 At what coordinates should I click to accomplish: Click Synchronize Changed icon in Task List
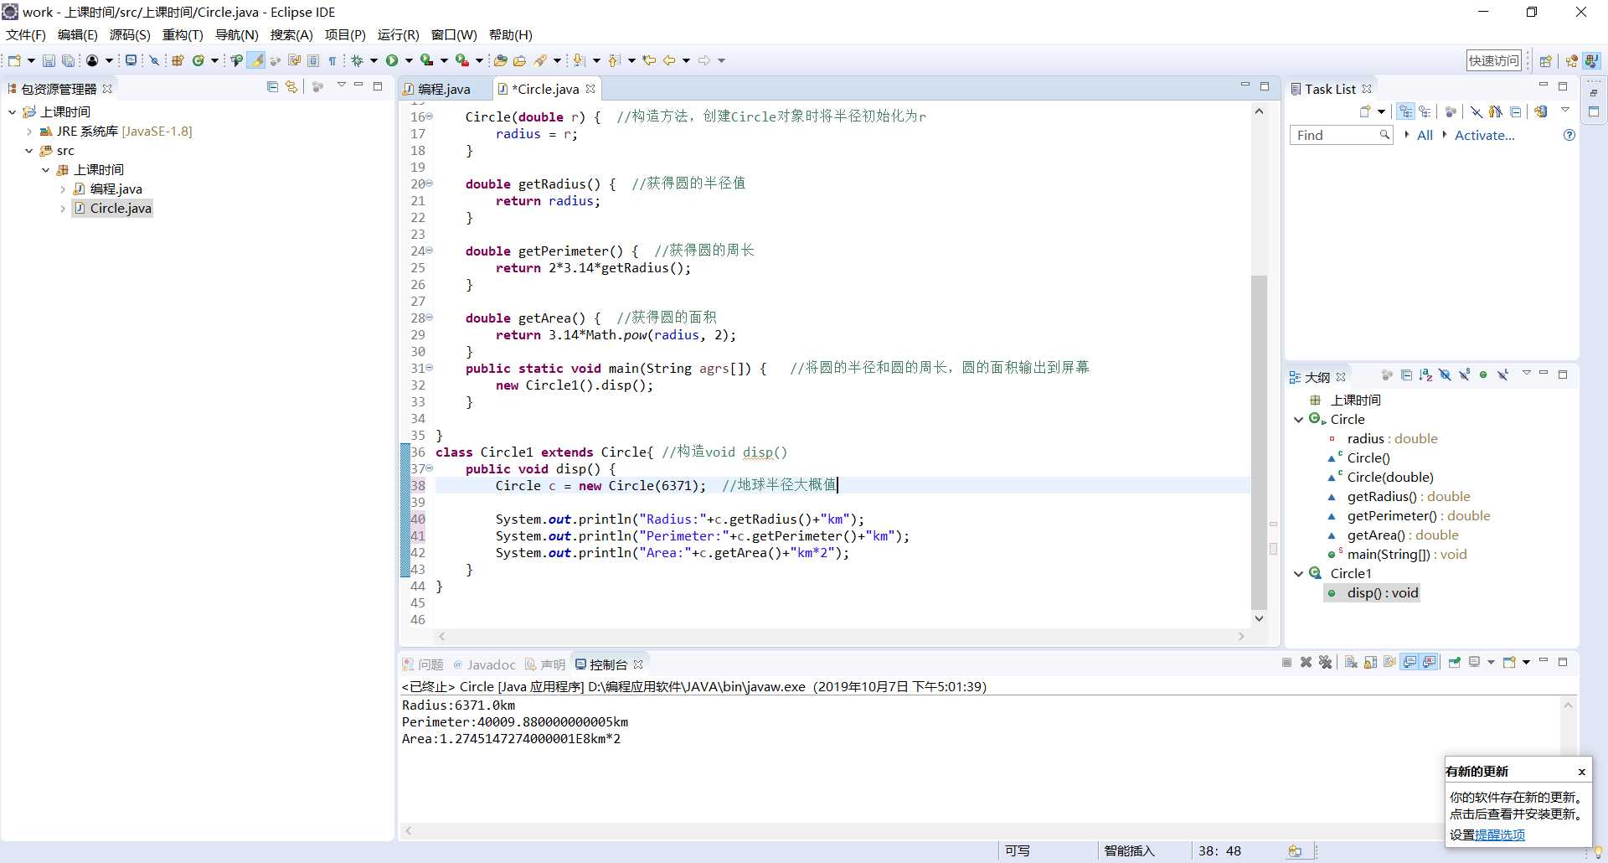point(1541,111)
